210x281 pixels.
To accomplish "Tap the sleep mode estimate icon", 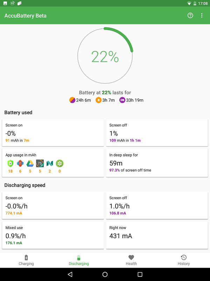I will 122,100.
